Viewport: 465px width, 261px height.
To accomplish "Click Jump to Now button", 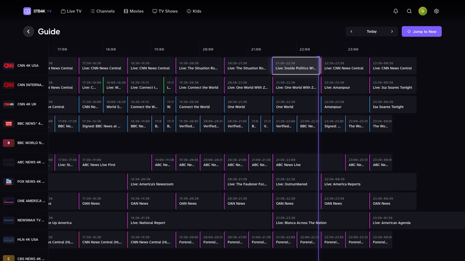I will [422, 32].
